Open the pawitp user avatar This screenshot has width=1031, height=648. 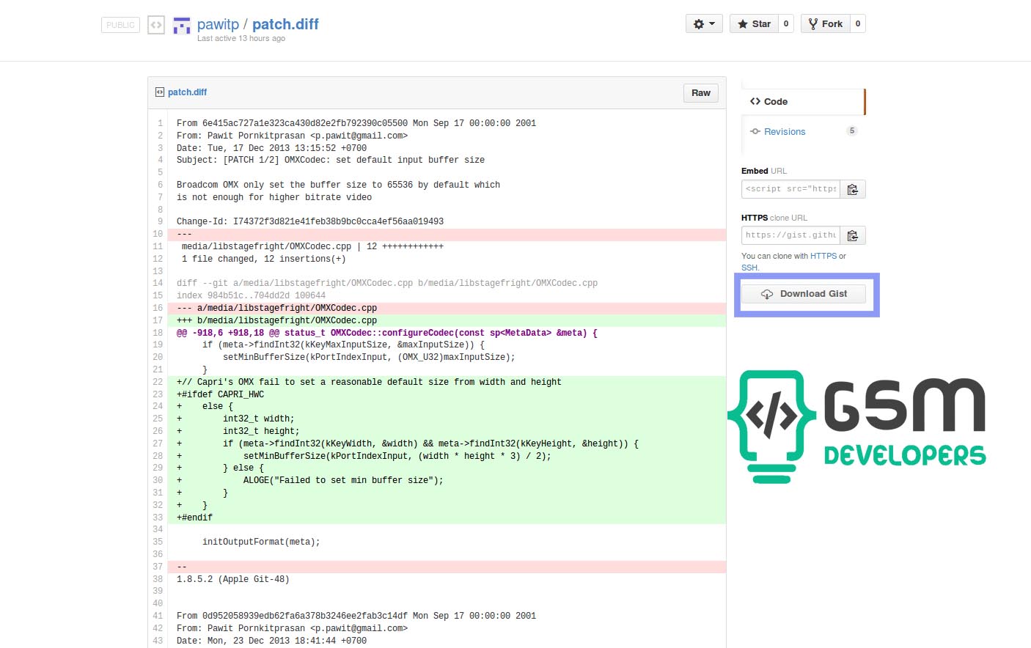181,26
